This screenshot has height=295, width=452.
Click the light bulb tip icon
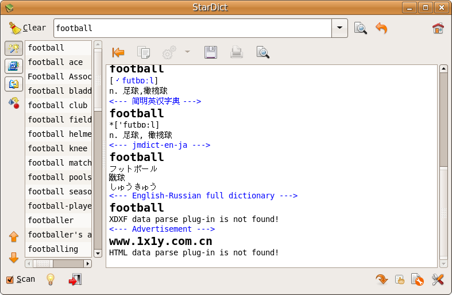51,279
